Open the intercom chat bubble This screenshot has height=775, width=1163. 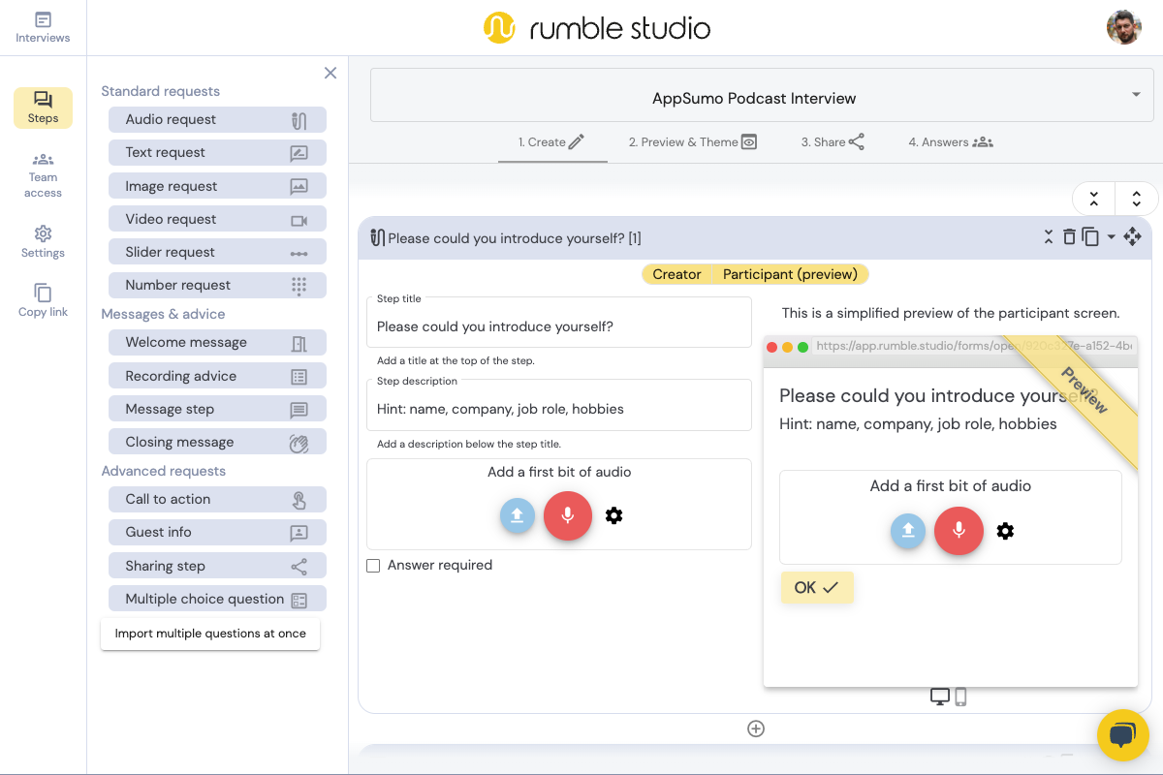pos(1122,735)
